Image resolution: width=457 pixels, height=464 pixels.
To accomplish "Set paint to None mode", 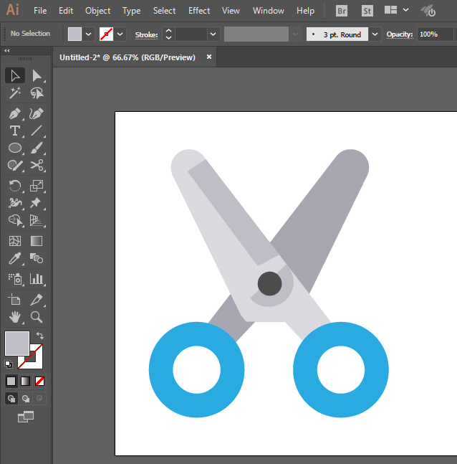I will click(x=40, y=381).
